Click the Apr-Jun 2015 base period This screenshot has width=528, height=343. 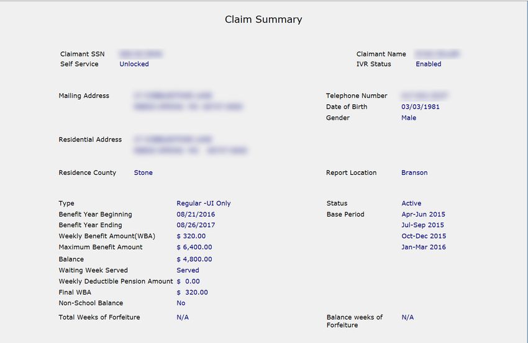[423, 214]
